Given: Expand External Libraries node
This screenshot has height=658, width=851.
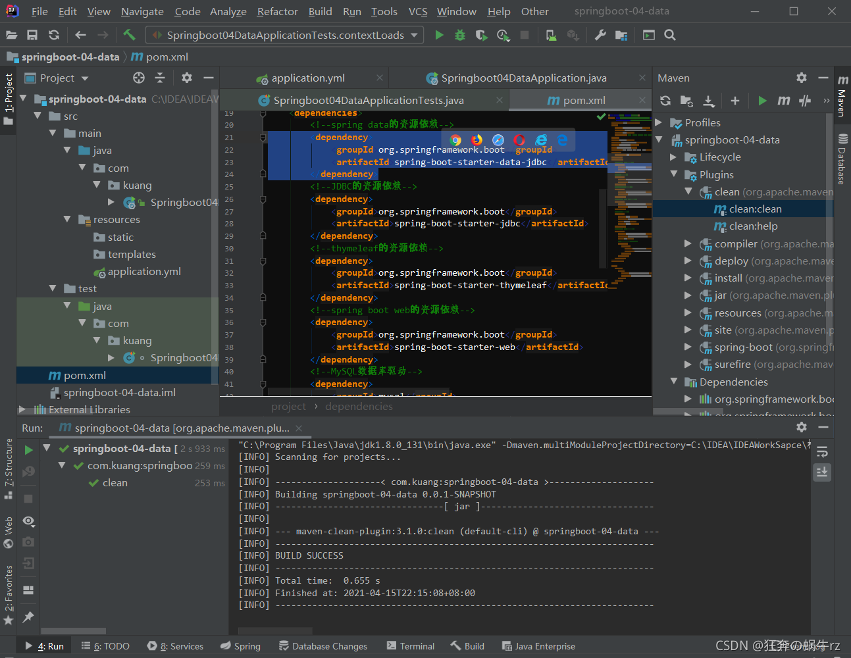Looking at the screenshot, I should [x=22, y=409].
